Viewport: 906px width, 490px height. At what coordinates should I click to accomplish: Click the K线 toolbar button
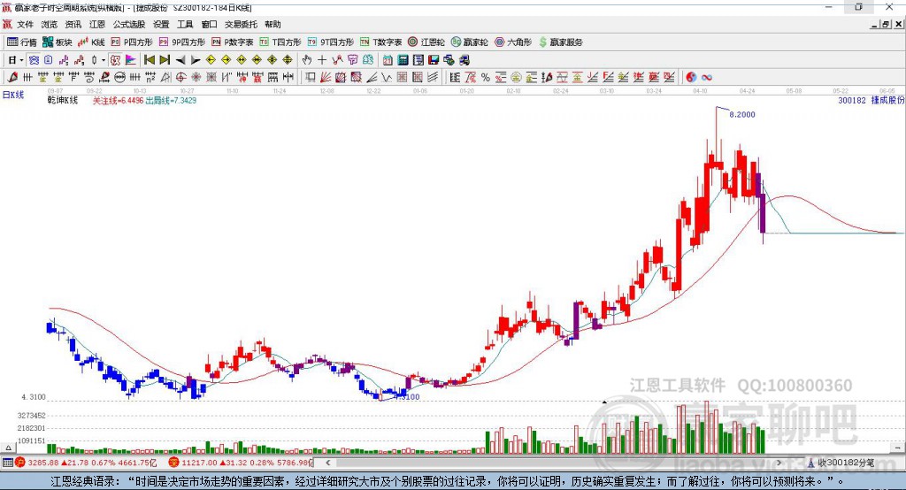coord(91,42)
